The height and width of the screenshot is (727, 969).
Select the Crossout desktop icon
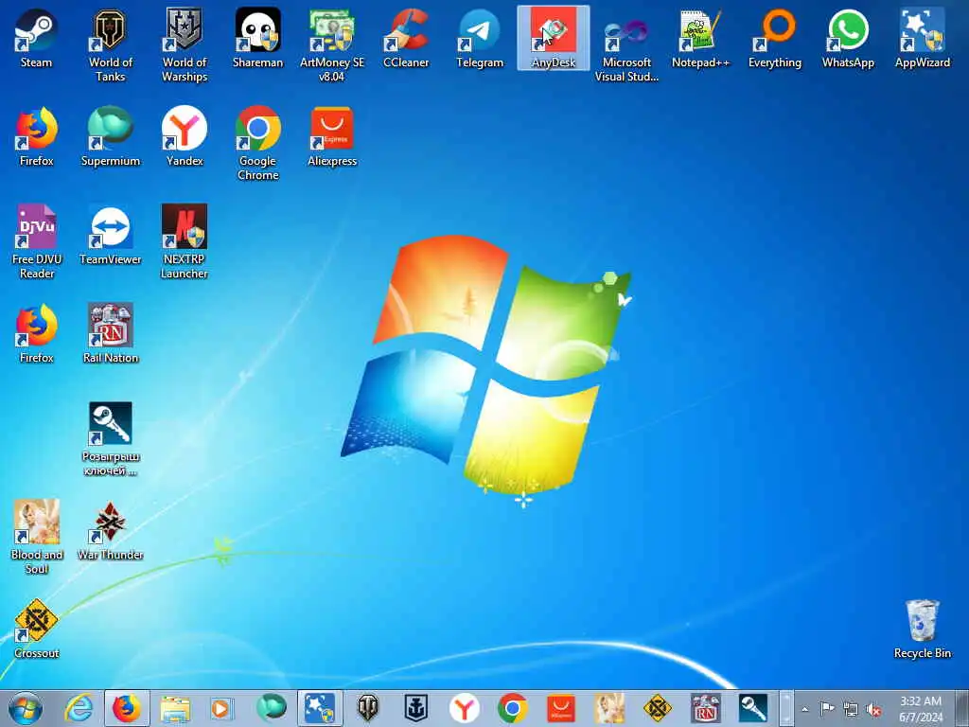coord(36,629)
